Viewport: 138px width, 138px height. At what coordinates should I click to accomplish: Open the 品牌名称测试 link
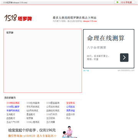point(53,110)
